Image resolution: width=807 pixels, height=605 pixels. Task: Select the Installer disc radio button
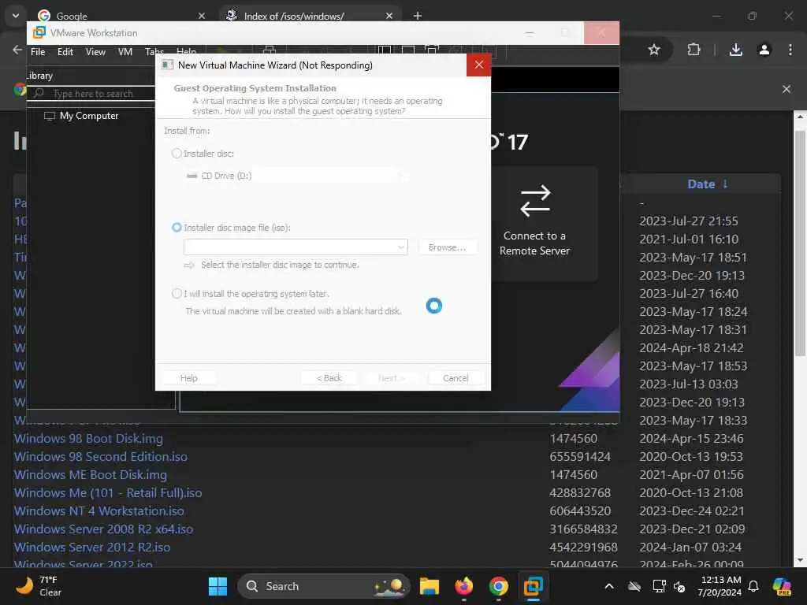pos(177,154)
